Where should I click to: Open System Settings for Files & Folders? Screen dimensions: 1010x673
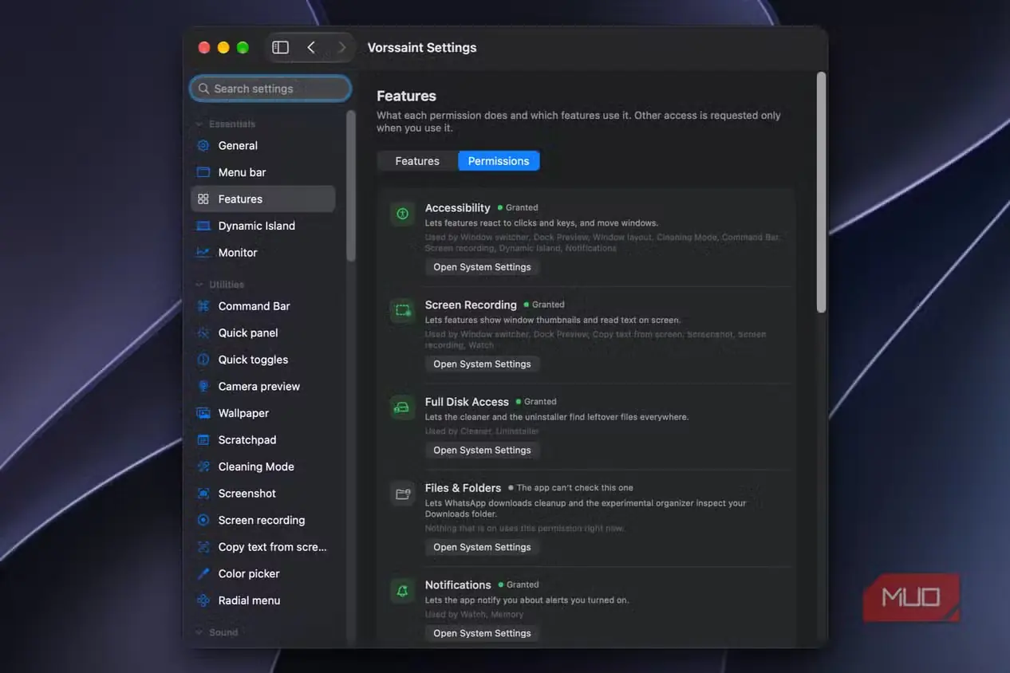pyautogui.click(x=482, y=547)
